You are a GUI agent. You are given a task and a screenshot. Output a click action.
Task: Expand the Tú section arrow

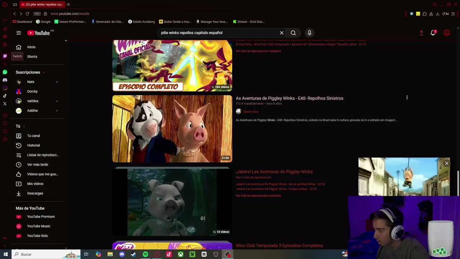coord(24,126)
